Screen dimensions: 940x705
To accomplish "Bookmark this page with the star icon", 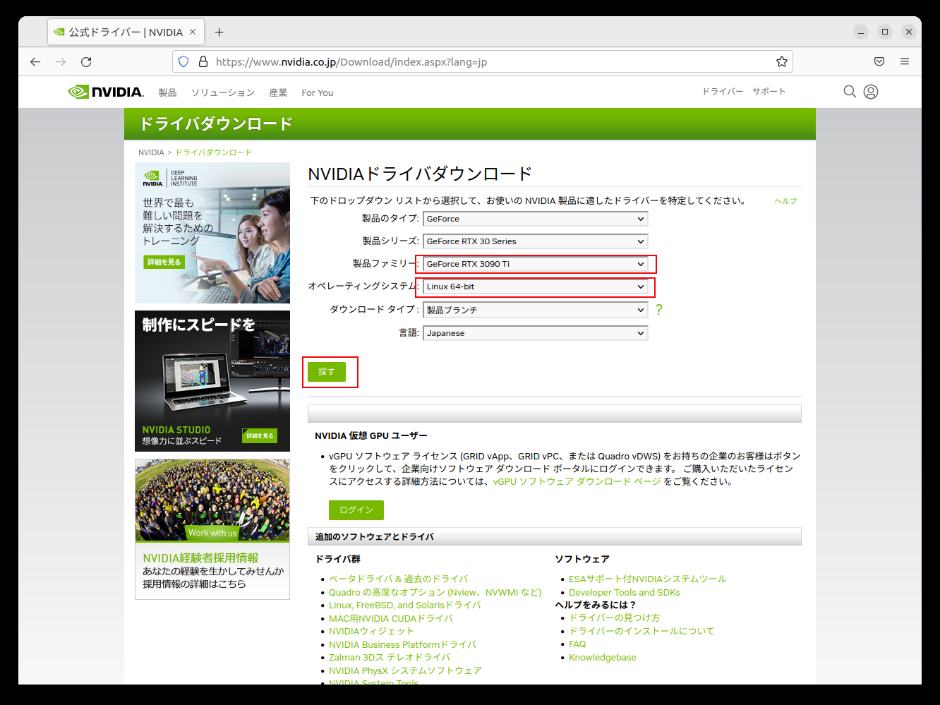I will 782,61.
